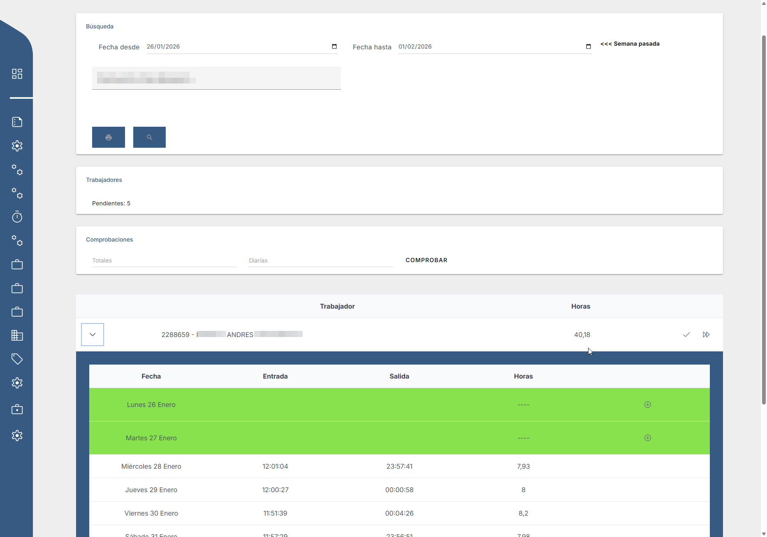The image size is (767, 537).
Task: Click the print button
Action: click(109, 137)
